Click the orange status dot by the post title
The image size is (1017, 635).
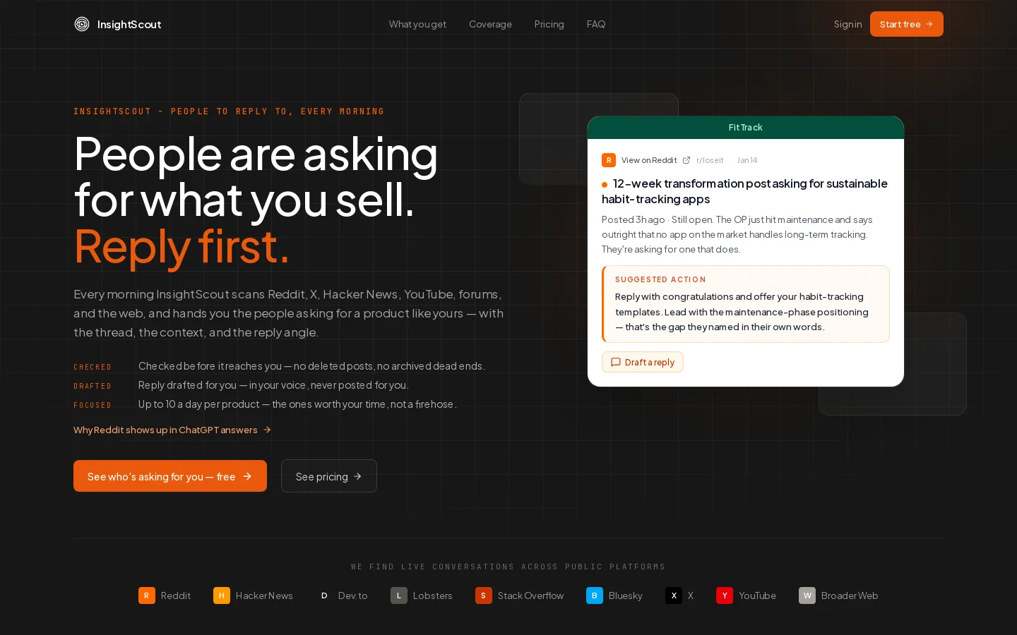tap(605, 184)
